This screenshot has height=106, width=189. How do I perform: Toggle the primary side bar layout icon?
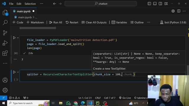coord(149,4)
